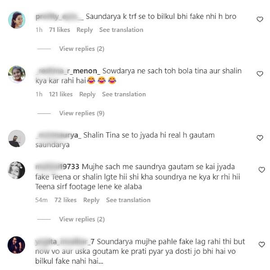Expand View replies (2) under first comment
Image resolution: width=270 pixels, height=270 pixels.
(82, 49)
